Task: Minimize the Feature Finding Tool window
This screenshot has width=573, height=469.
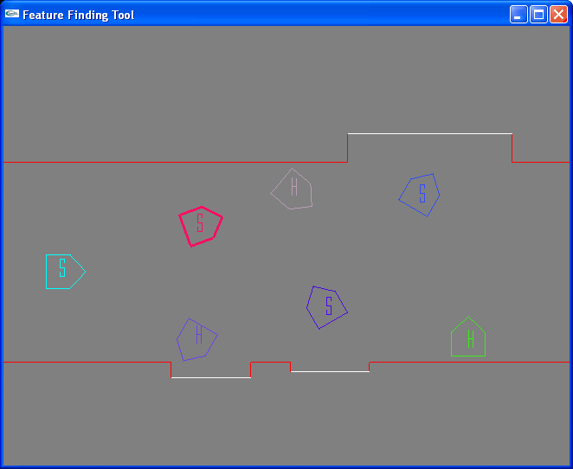Action: point(518,15)
